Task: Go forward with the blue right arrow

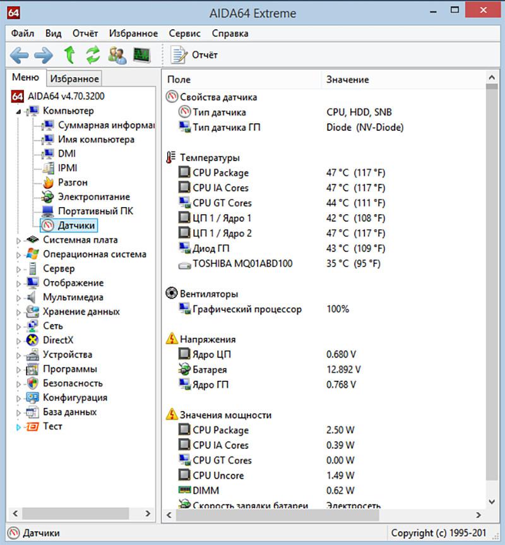Action: tap(44, 56)
